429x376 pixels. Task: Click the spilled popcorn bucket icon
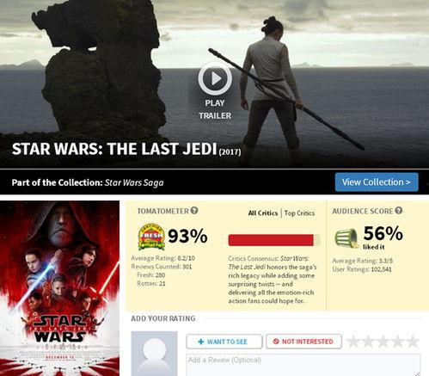point(346,238)
